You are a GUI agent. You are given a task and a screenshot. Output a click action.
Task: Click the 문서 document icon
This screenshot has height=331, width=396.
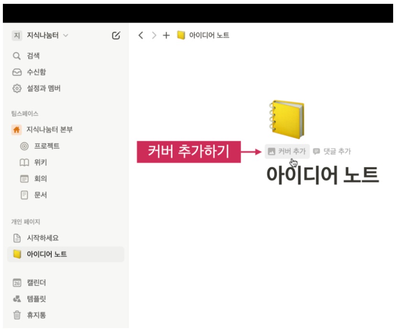click(x=24, y=195)
